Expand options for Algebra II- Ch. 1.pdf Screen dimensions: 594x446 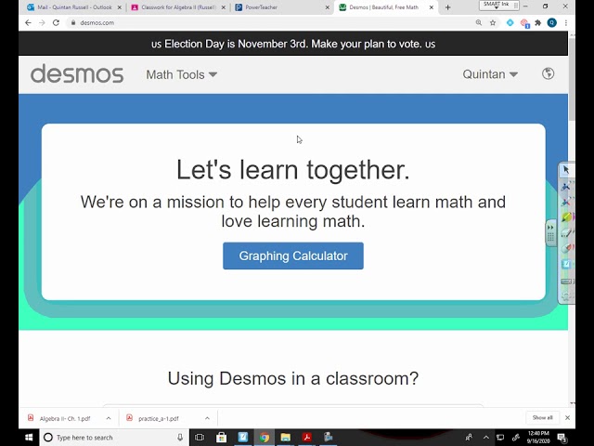(x=109, y=418)
